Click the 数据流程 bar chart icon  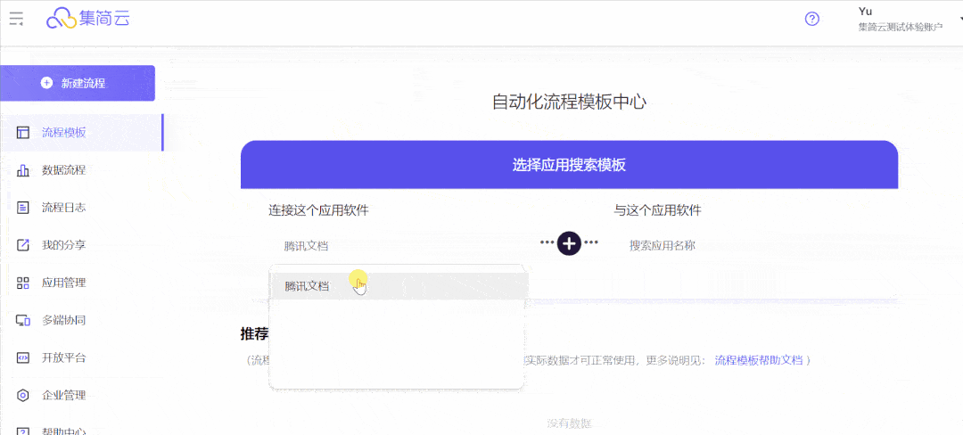(x=23, y=170)
